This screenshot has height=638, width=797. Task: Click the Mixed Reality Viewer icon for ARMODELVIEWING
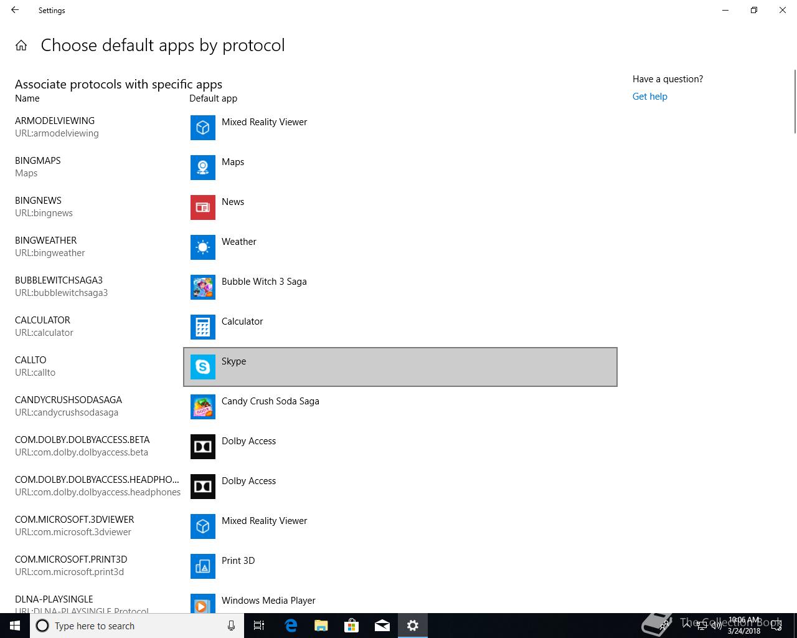click(x=203, y=128)
